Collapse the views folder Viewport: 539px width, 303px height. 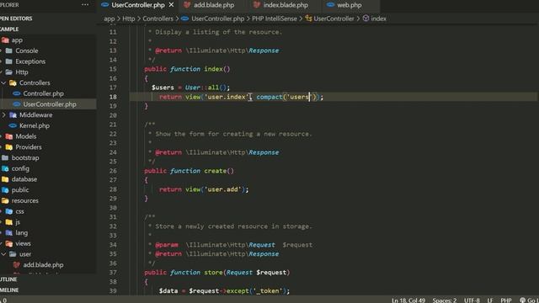pos(23,243)
